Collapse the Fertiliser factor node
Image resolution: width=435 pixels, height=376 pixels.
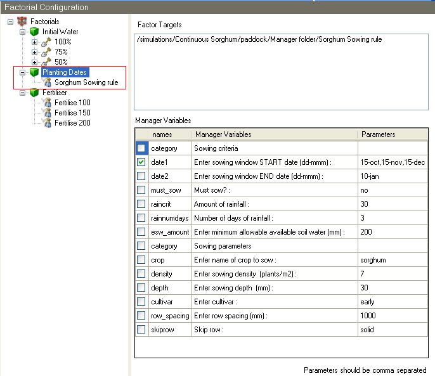click(x=22, y=93)
